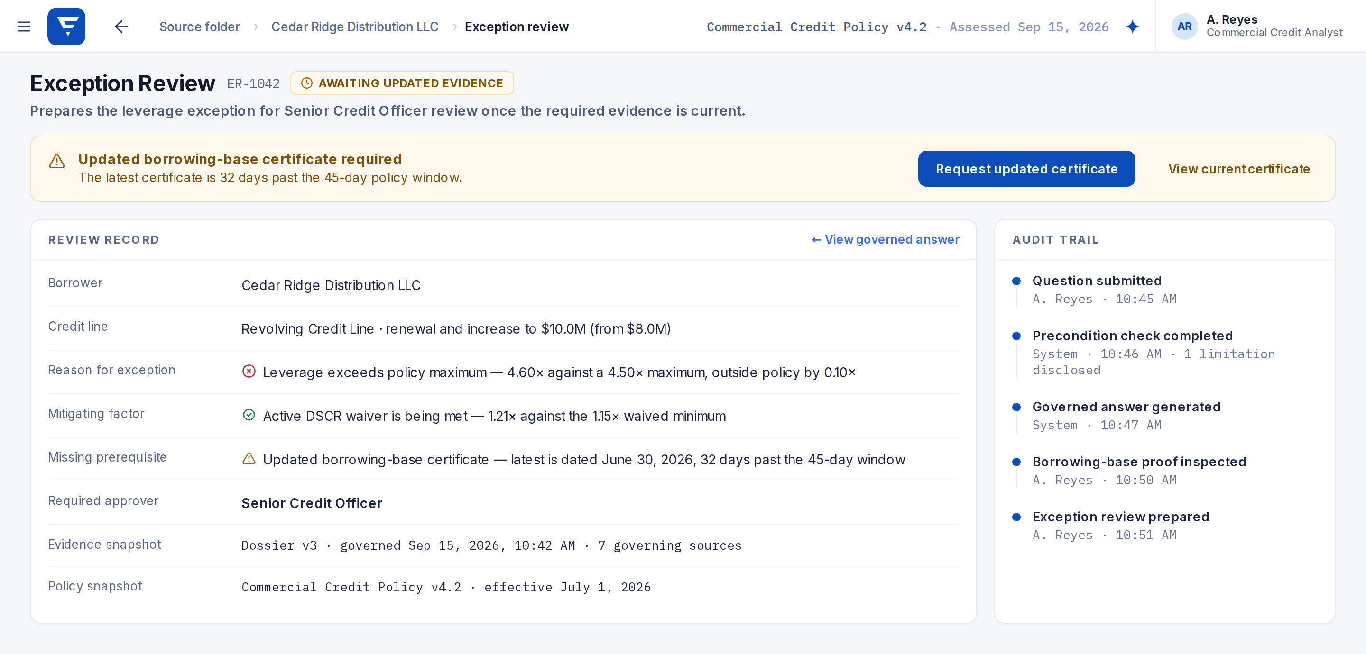Click the blue app logo
Image resolution: width=1366 pixels, height=654 pixels.
point(66,27)
